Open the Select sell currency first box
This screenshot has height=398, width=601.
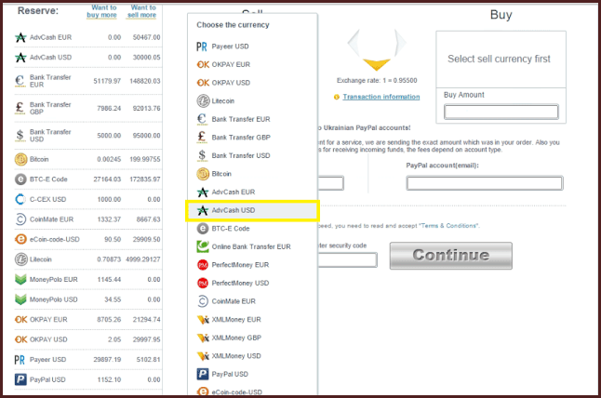(x=501, y=59)
